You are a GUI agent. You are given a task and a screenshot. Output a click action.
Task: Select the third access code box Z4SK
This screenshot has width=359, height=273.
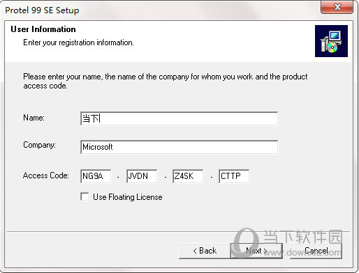coord(188,176)
